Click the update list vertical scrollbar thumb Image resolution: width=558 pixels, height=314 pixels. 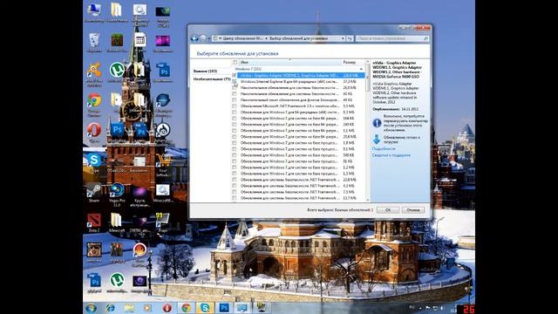[x=368, y=78]
